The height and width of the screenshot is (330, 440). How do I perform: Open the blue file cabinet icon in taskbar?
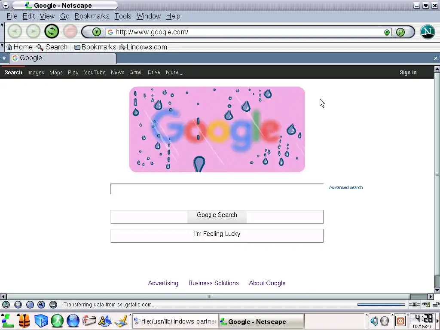(x=41, y=321)
